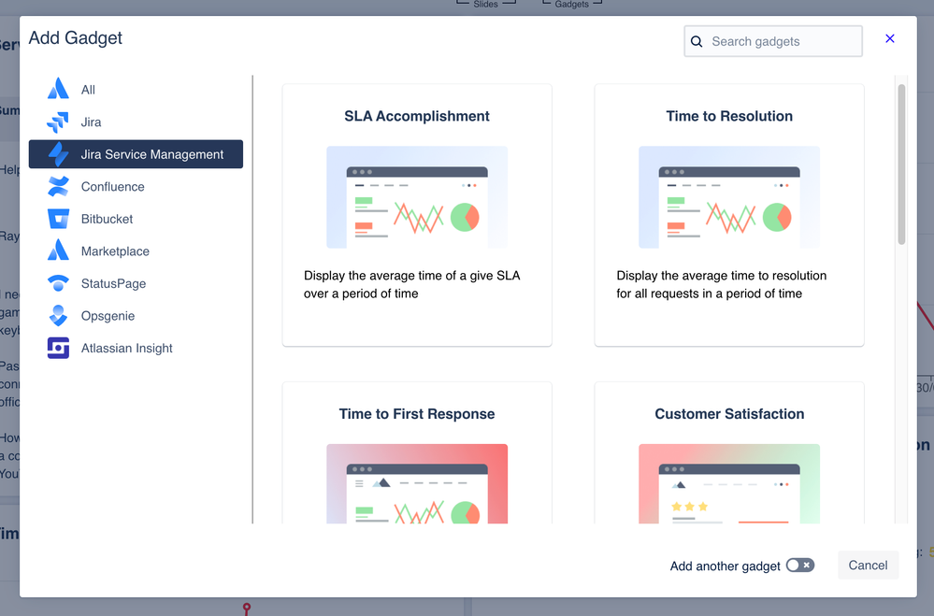This screenshot has width=934, height=616.
Task: Focus the Search gadgets field
Action: [773, 41]
